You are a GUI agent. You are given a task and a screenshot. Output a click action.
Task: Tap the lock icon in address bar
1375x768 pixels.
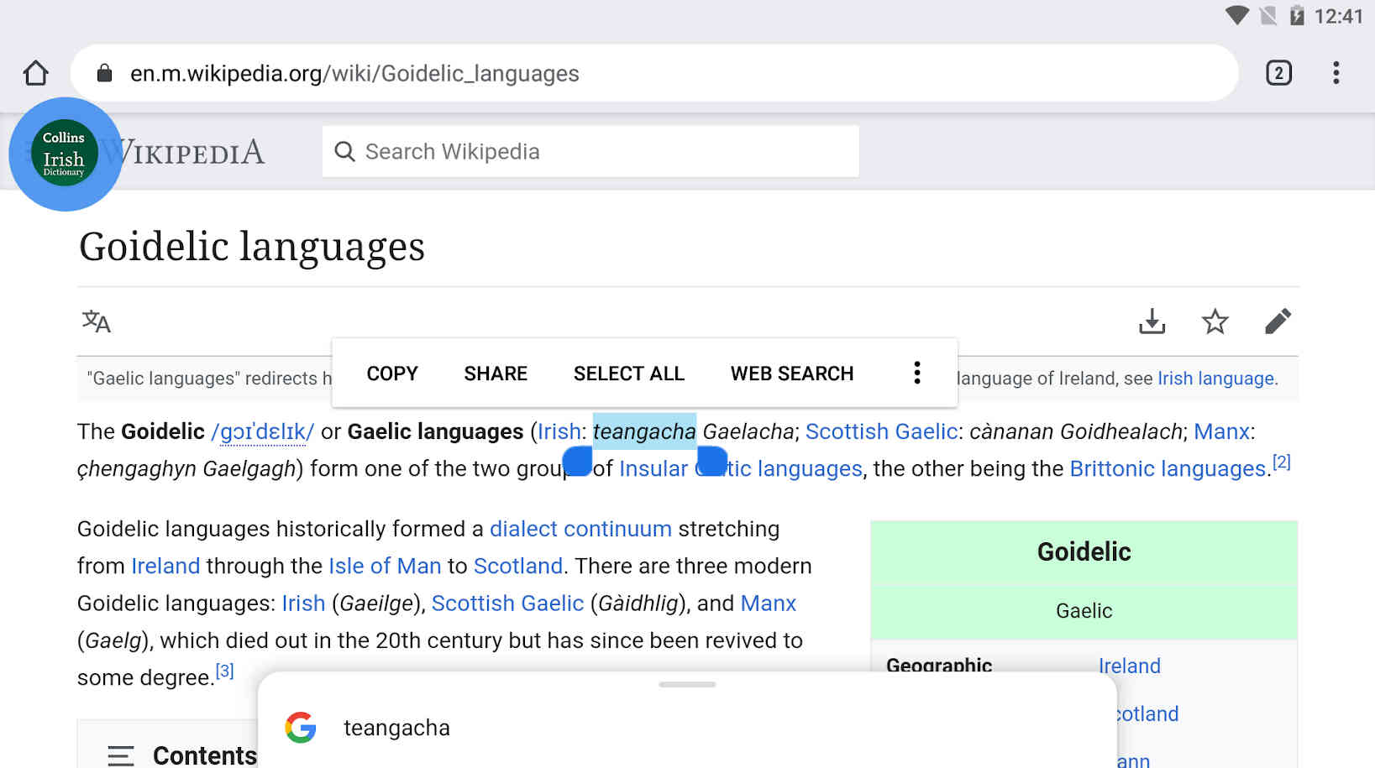pos(104,73)
